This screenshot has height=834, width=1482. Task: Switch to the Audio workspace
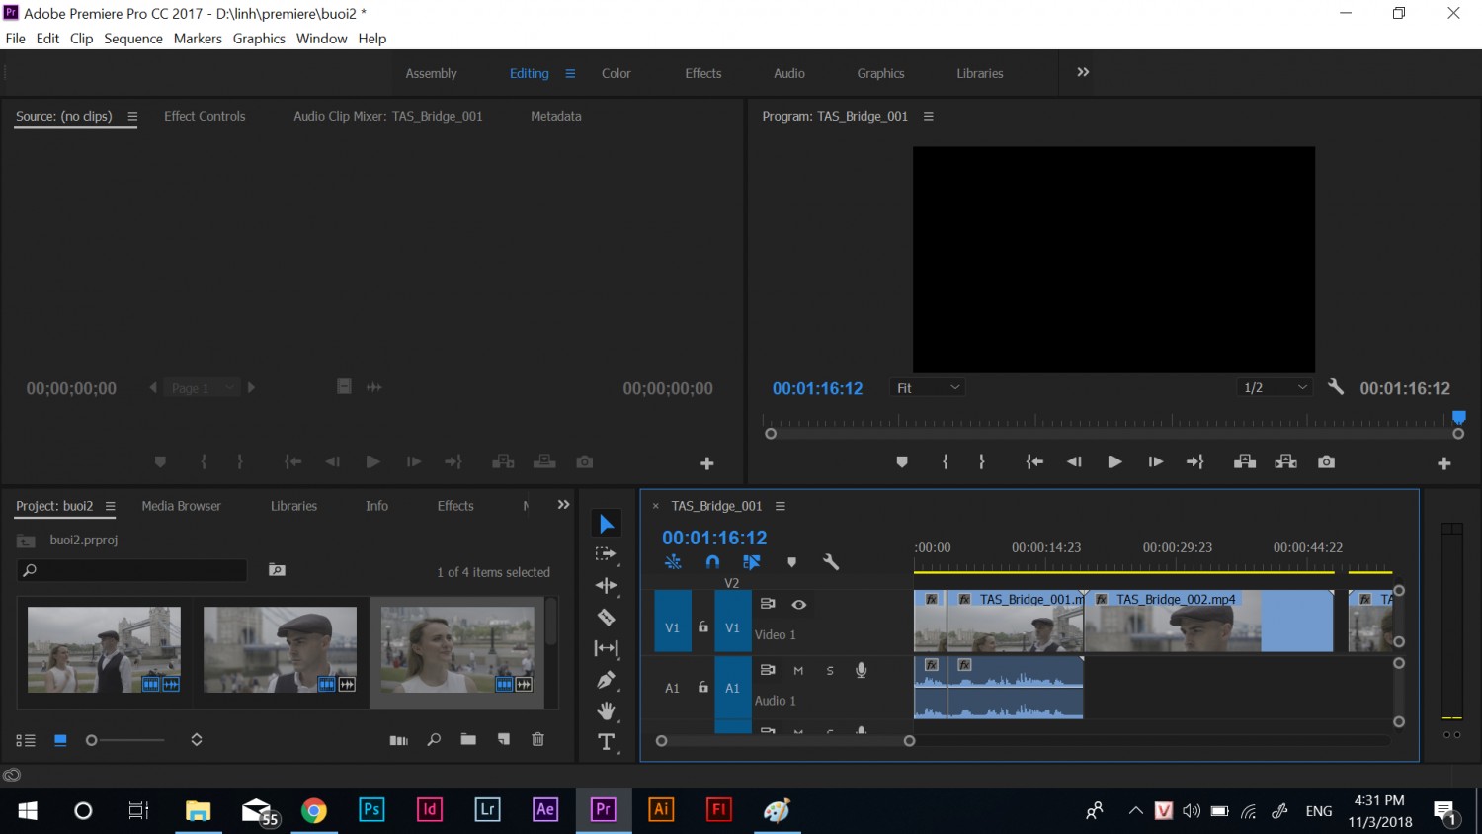[x=789, y=73]
